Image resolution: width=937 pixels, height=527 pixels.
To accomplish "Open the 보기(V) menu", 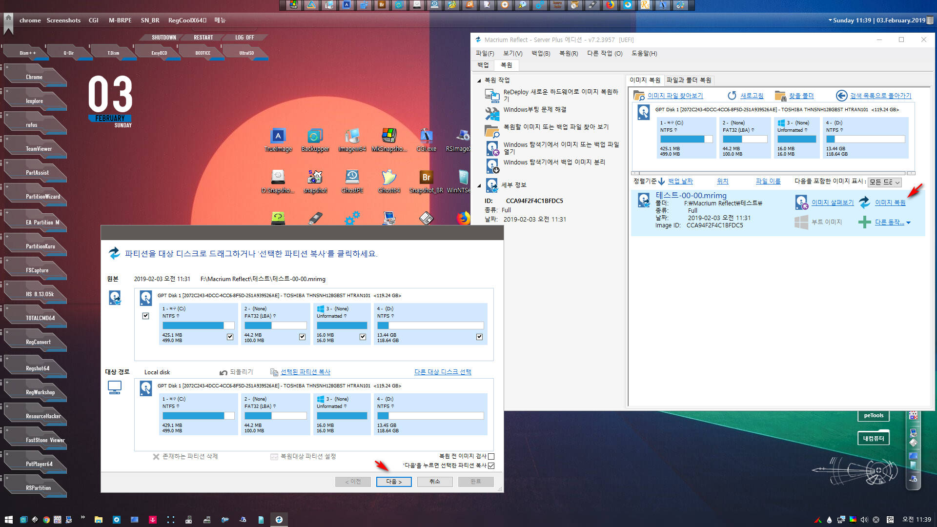I will (x=512, y=53).
